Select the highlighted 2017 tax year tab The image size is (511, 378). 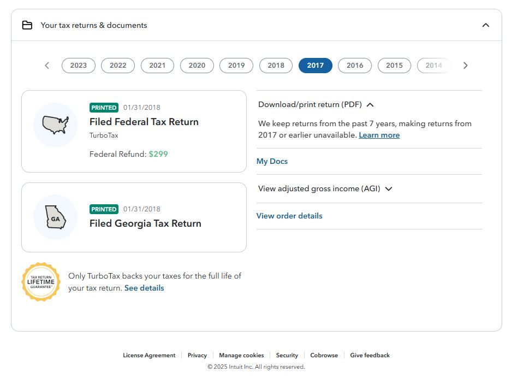click(x=316, y=66)
